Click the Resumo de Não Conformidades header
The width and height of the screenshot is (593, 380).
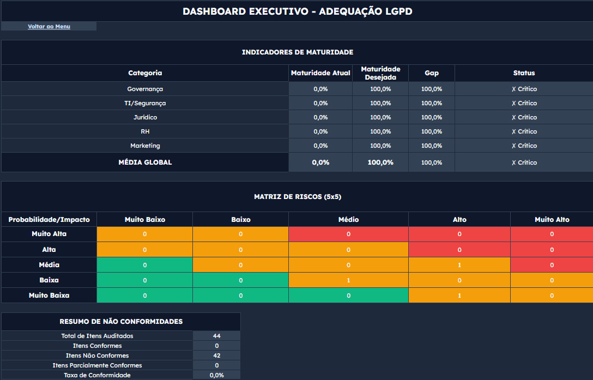pos(121,322)
